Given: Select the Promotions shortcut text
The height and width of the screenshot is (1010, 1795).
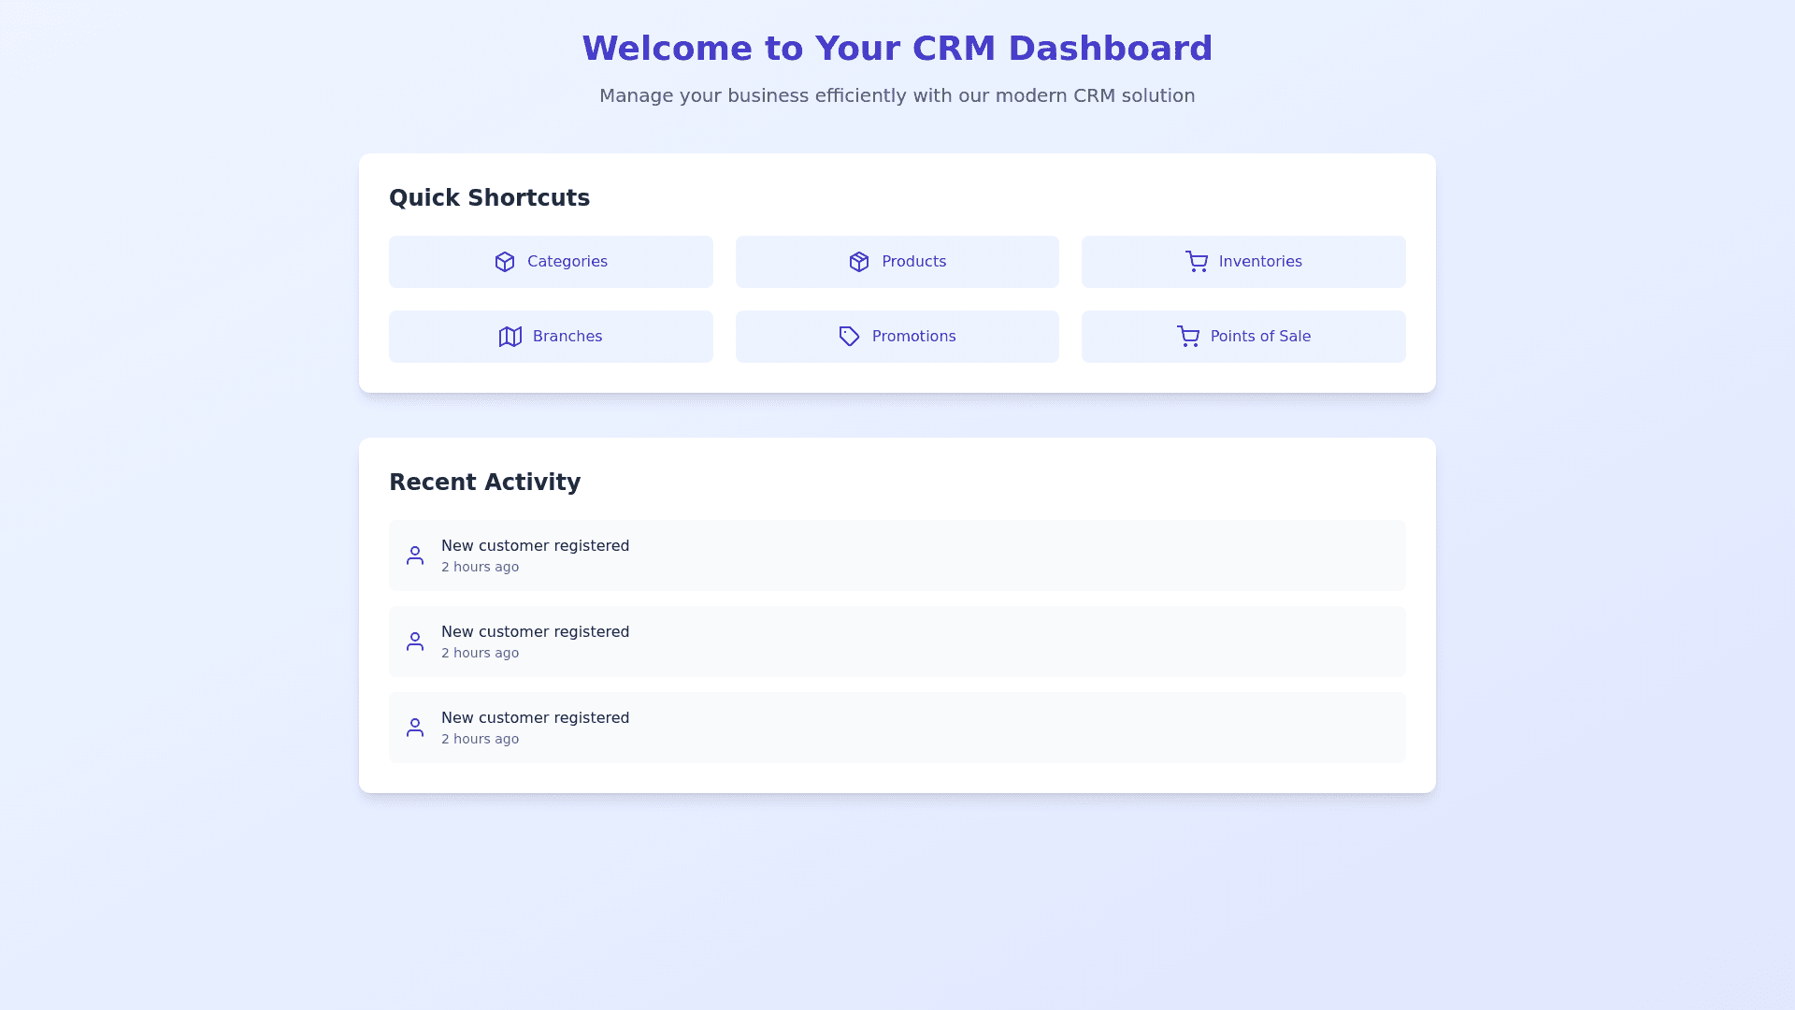Looking at the screenshot, I should tap(913, 337).
